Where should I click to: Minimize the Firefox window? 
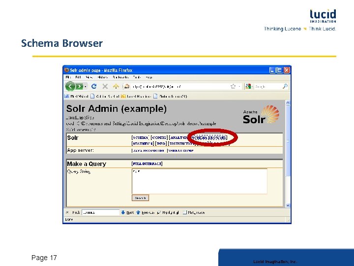click(x=272, y=70)
